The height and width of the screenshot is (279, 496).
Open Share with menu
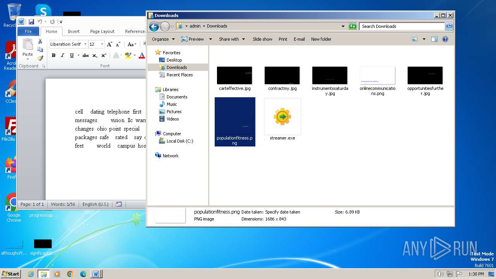tap(232, 39)
